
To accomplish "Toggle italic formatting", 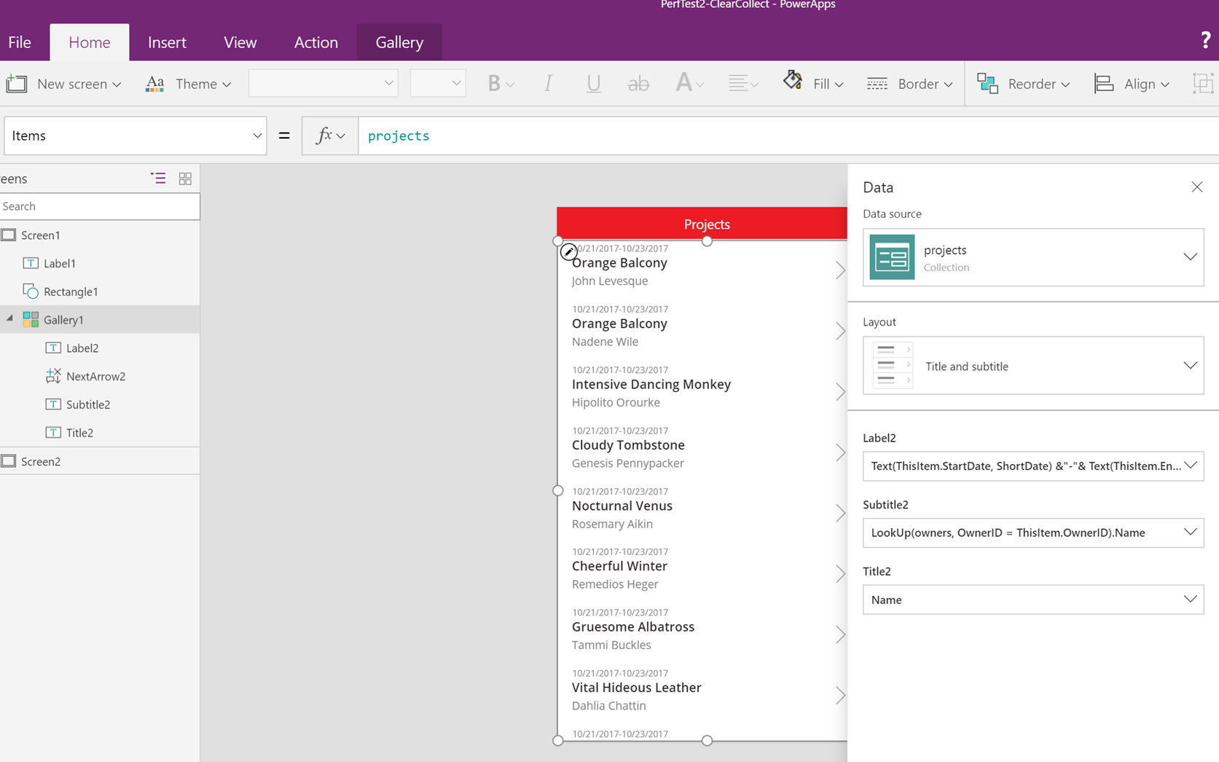I will tap(547, 83).
